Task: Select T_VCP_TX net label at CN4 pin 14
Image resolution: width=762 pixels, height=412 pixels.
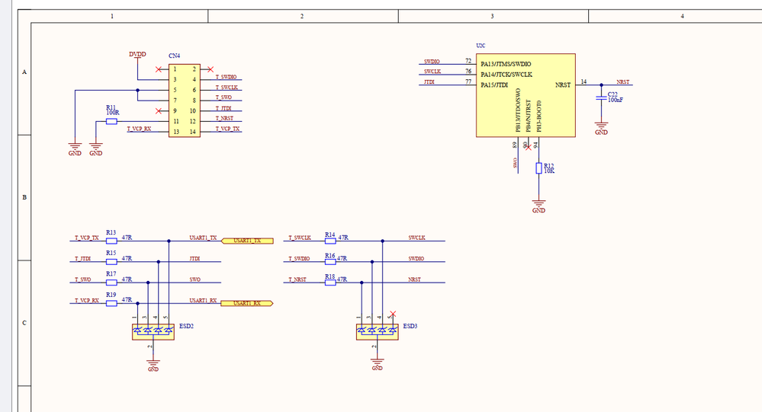Action: coord(227,129)
